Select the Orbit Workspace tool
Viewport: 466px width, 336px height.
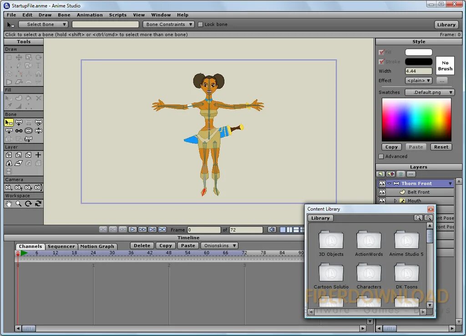coord(38,204)
